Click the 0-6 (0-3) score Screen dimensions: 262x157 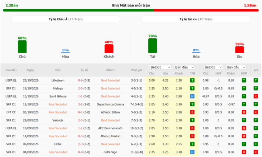tap(84, 81)
